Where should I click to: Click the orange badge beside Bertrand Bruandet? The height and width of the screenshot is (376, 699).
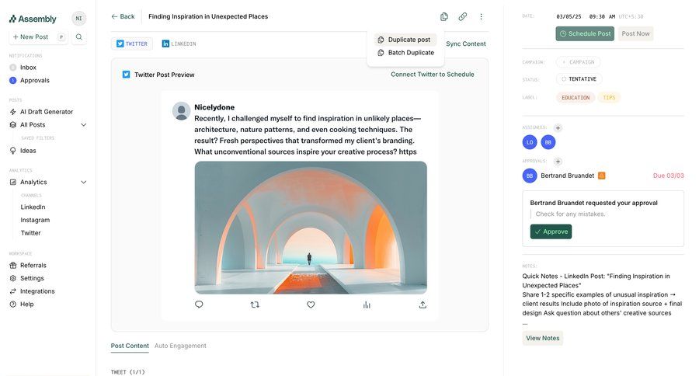(601, 176)
